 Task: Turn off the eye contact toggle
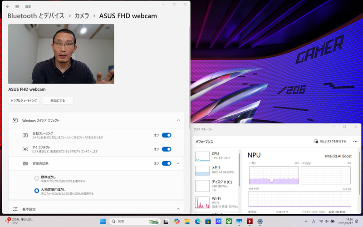[x=167, y=149]
